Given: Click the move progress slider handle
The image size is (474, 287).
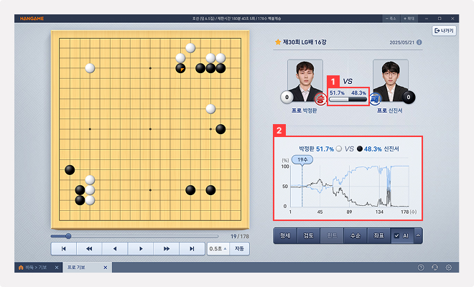Looking at the screenshot, I should [x=68, y=236].
